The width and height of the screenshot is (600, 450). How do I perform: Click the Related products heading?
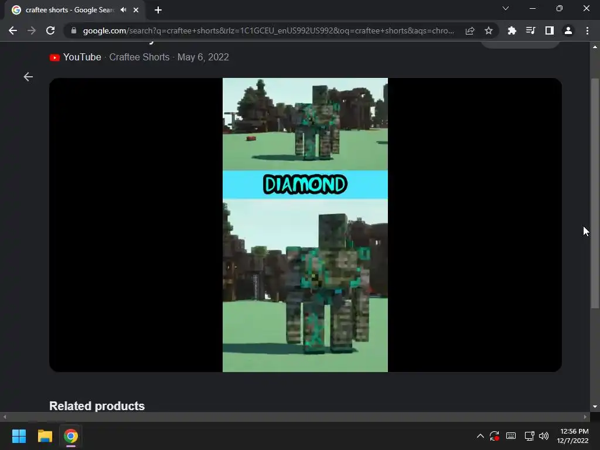click(97, 405)
